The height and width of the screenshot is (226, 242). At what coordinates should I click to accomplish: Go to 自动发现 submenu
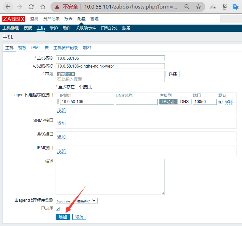tap(109, 28)
